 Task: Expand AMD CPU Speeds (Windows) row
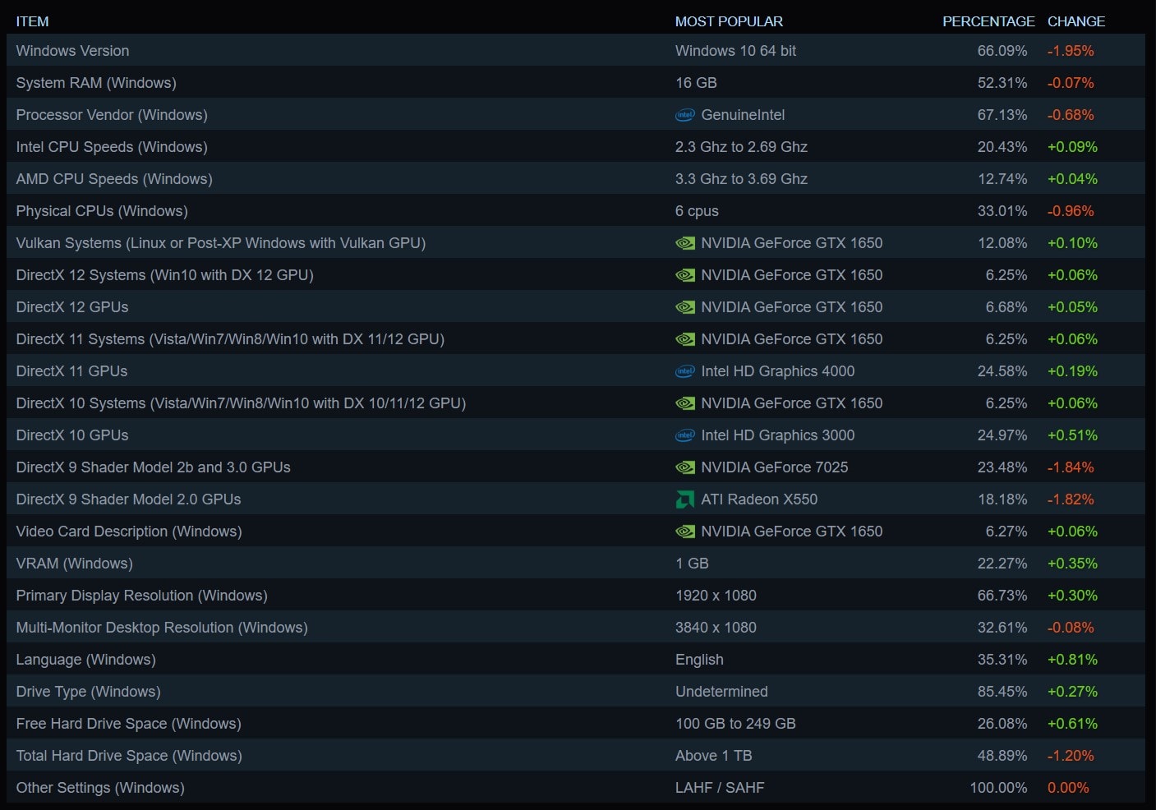click(x=576, y=178)
